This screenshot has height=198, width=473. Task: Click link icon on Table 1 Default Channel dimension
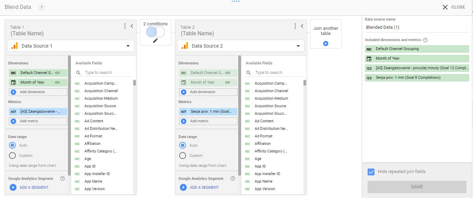(57, 73)
